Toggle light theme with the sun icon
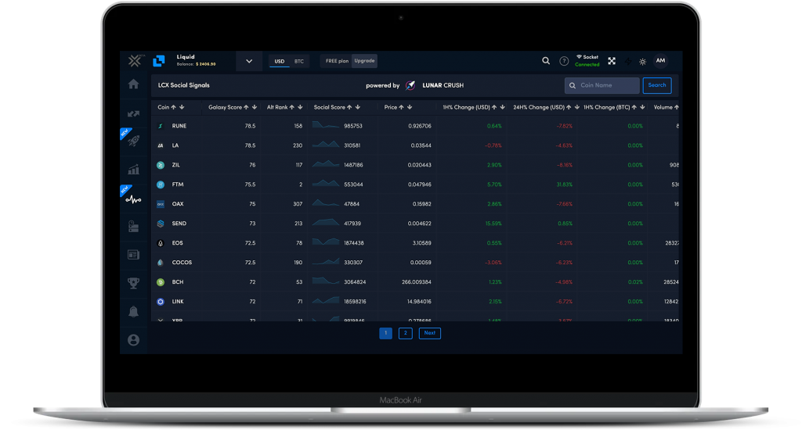 coord(643,62)
